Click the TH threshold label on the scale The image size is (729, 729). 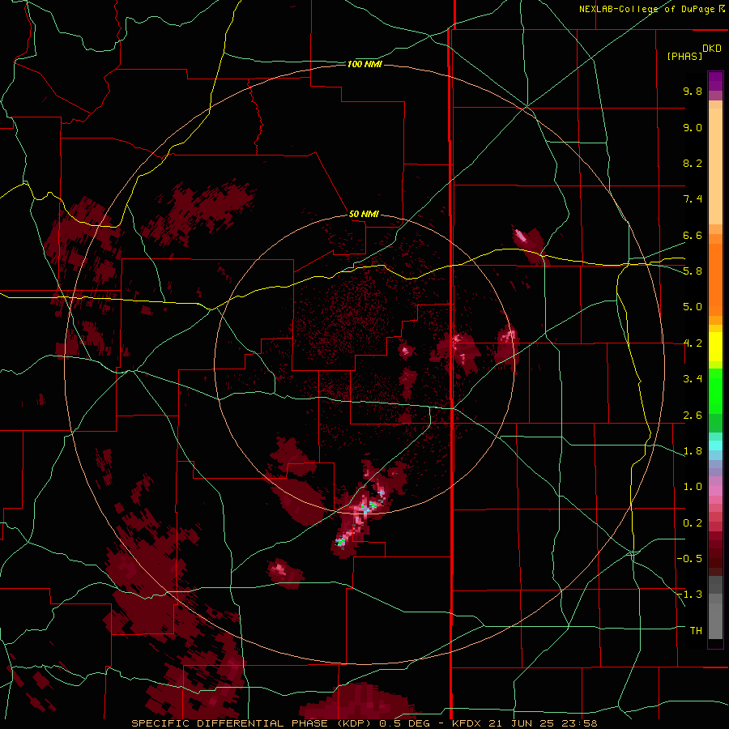[696, 631]
